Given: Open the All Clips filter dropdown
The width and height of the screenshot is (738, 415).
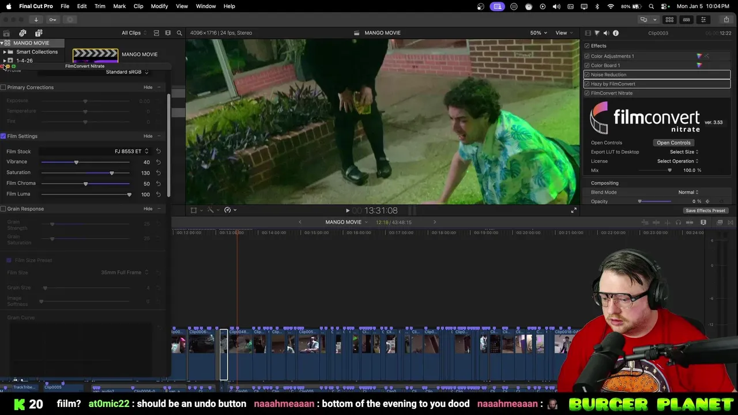Looking at the screenshot, I should tap(133, 33).
